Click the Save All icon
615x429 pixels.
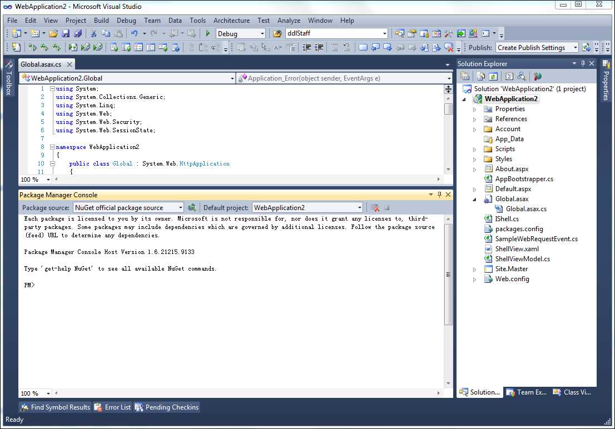[x=78, y=34]
